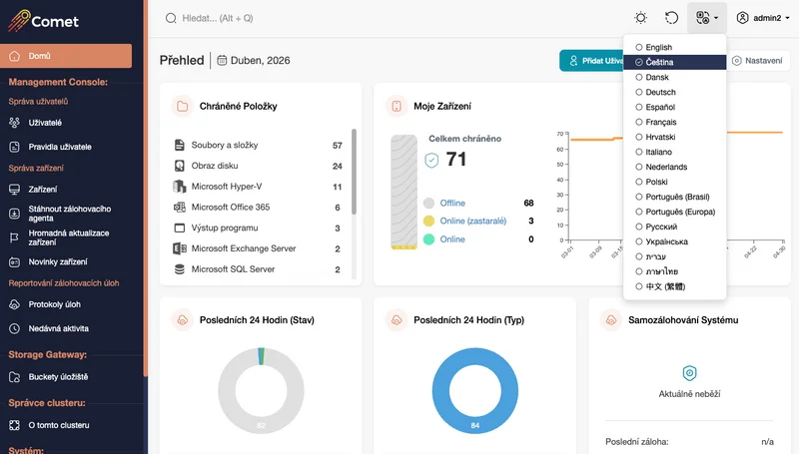Select Polski language option
799x454 pixels.
pos(656,182)
